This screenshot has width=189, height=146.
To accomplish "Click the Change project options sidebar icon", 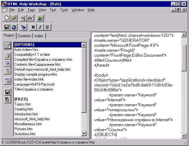I will click(7, 46).
